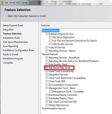
Task: Click Setup Support Rules step
Action: click(x=13, y=25)
